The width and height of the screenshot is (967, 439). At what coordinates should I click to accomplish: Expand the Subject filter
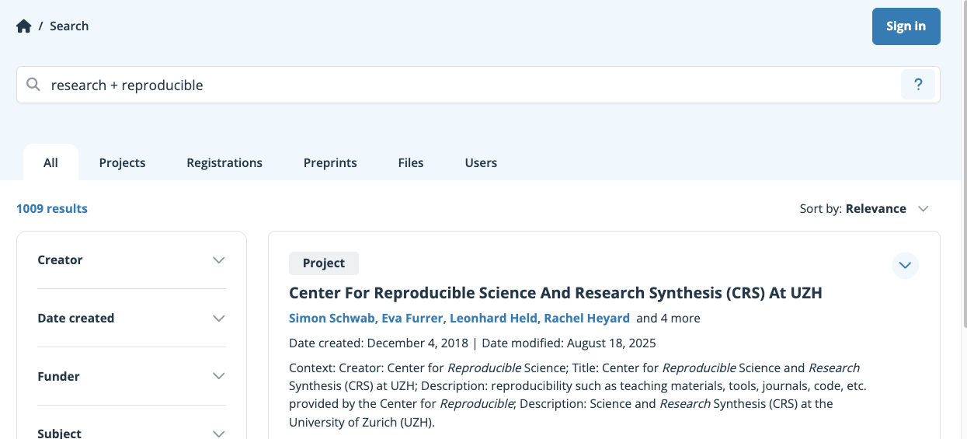[x=218, y=433]
